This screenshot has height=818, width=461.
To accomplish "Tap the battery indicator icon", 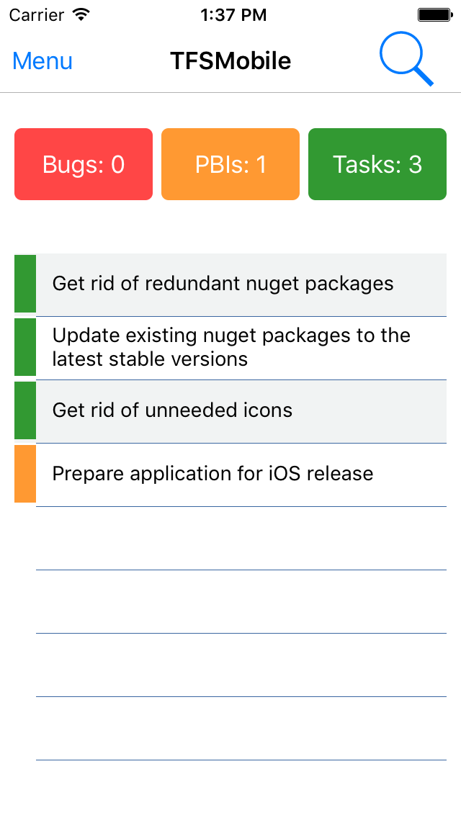I will (x=434, y=14).
